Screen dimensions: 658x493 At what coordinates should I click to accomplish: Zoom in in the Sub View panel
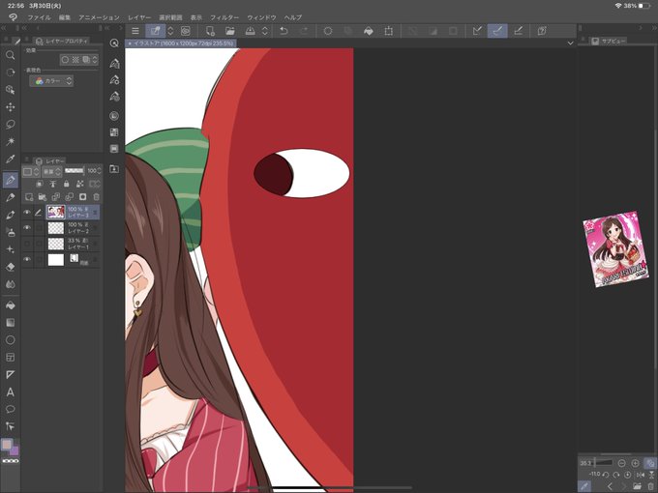[x=636, y=463]
